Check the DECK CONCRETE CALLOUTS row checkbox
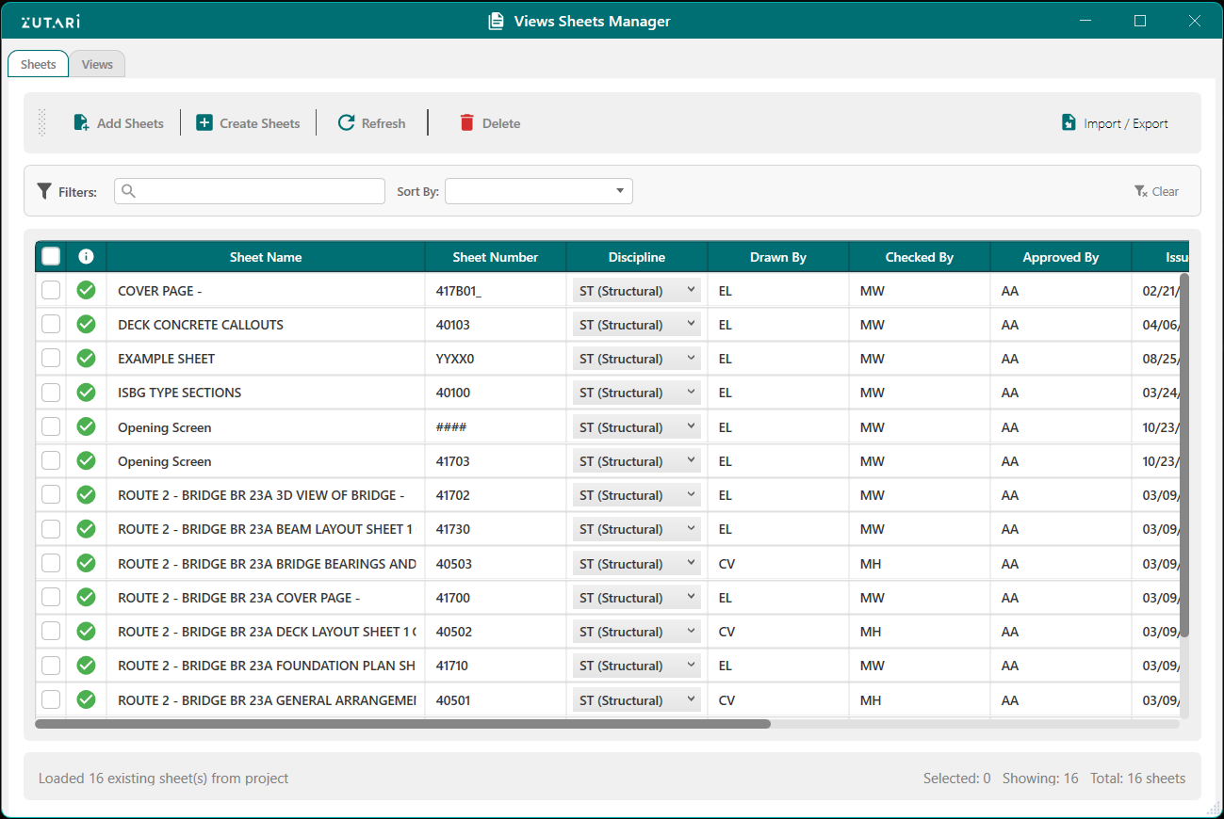The width and height of the screenshot is (1224, 819). coord(51,325)
